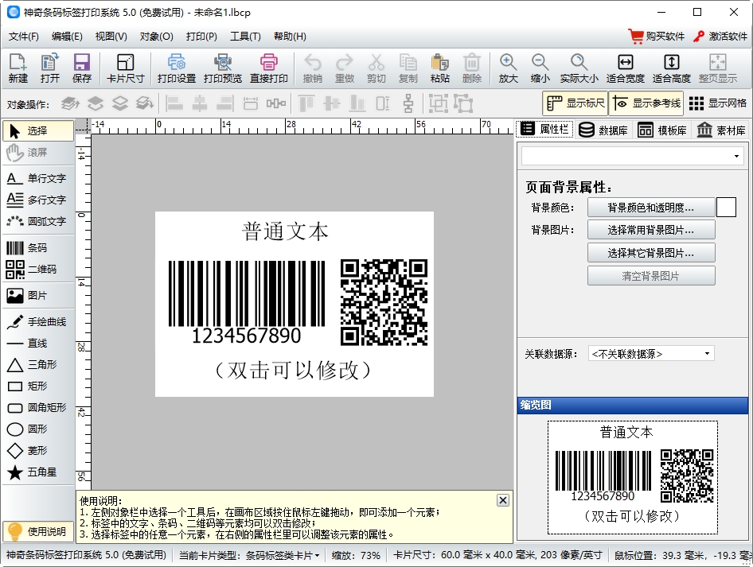Click the 选择常用背景图片... button
The height and width of the screenshot is (567, 753).
click(x=650, y=231)
